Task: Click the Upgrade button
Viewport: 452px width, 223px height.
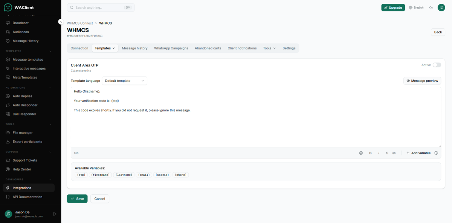Action: (393, 8)
